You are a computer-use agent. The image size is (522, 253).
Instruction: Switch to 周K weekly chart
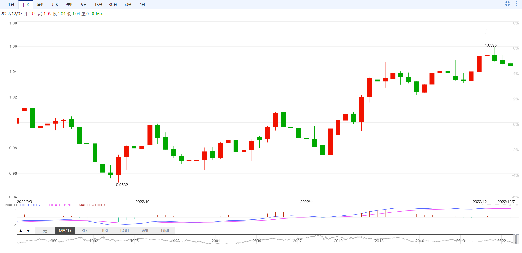click(x=41, y=5)
